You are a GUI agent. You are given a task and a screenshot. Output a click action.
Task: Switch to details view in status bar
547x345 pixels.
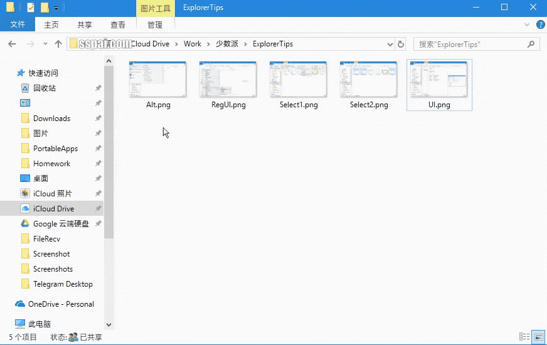[x=524, y=337]
